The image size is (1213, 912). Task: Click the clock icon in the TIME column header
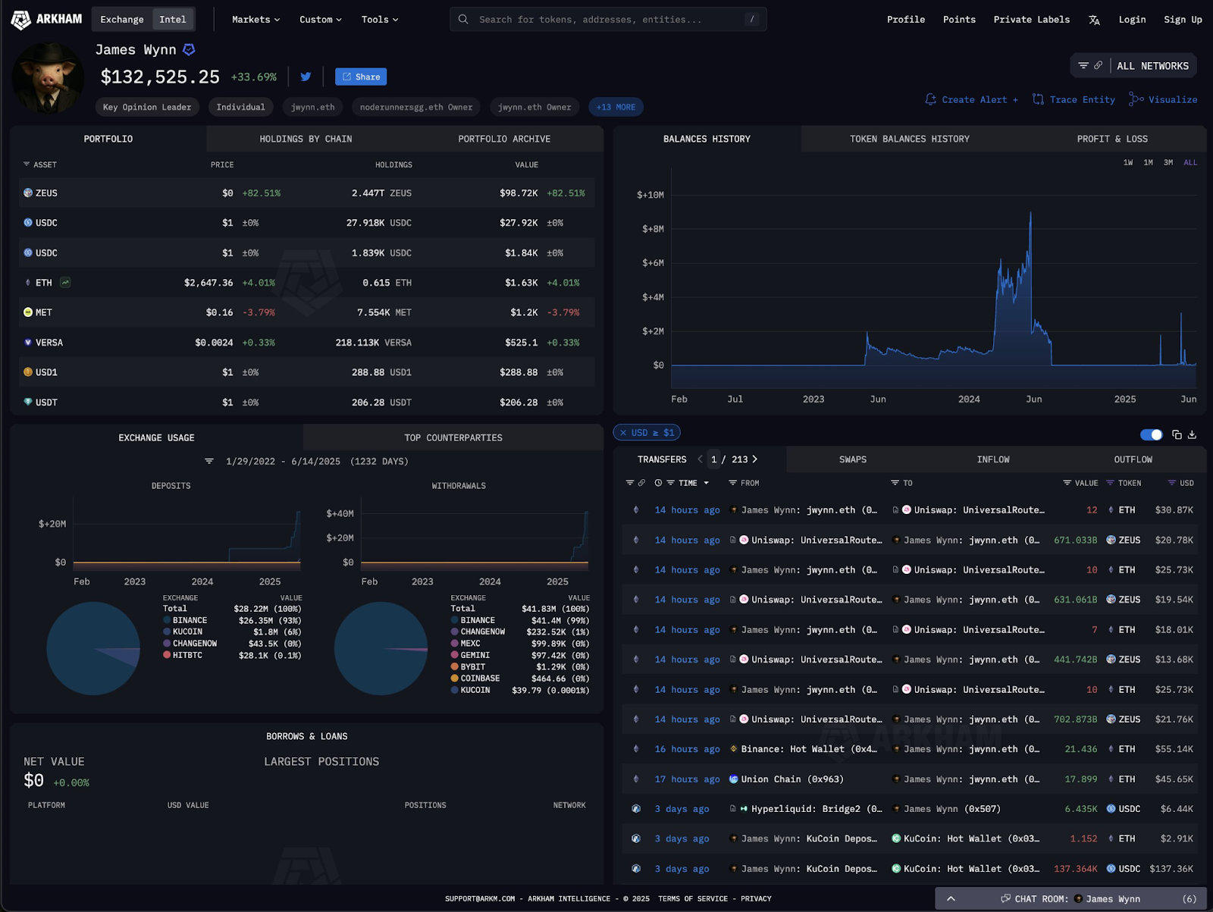tap(657, 483)
